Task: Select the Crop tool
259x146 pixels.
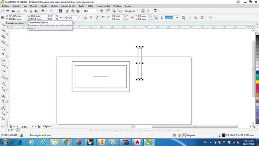Action: coord(3,36)
